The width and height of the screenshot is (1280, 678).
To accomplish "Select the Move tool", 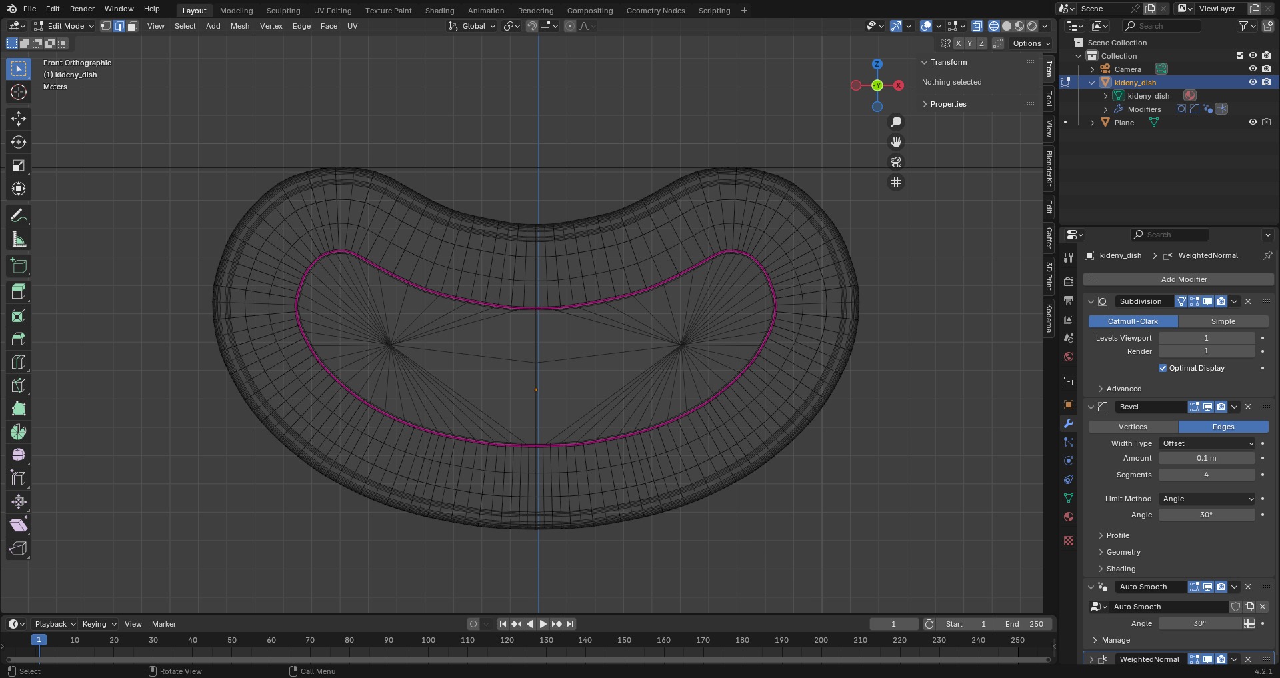I will click(x=19, y=119).
